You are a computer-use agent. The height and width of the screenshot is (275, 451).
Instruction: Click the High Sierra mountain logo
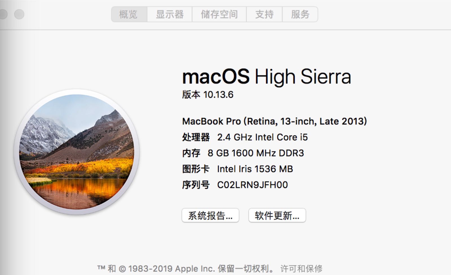[76, 152]
